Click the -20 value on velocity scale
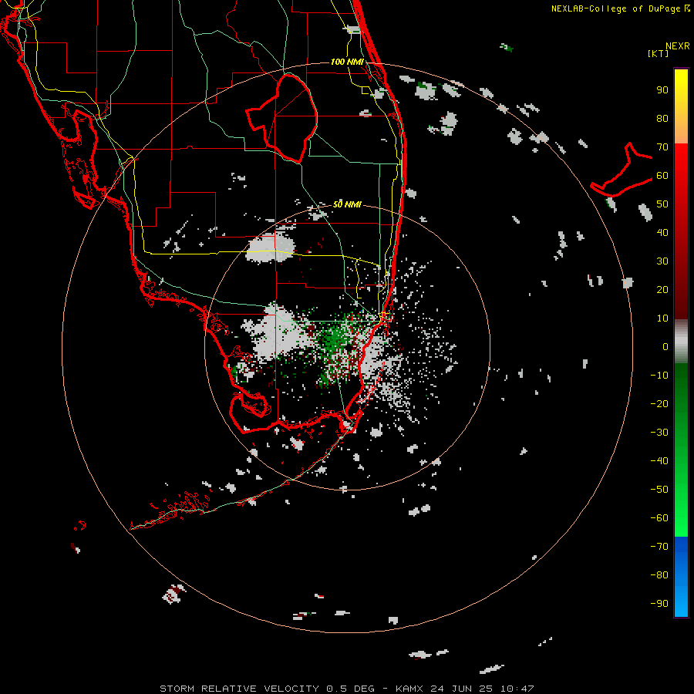The image size is (694, 694). pyautogui.click(x=659, y=403)
